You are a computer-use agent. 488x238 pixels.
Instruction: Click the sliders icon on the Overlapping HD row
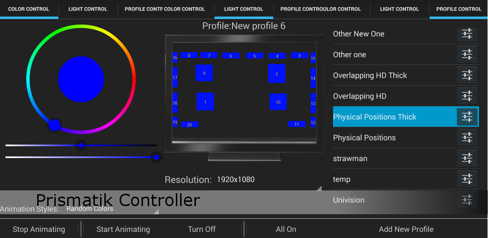467,96
